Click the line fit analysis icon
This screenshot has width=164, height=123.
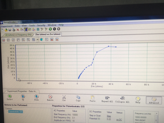[47, 39]
